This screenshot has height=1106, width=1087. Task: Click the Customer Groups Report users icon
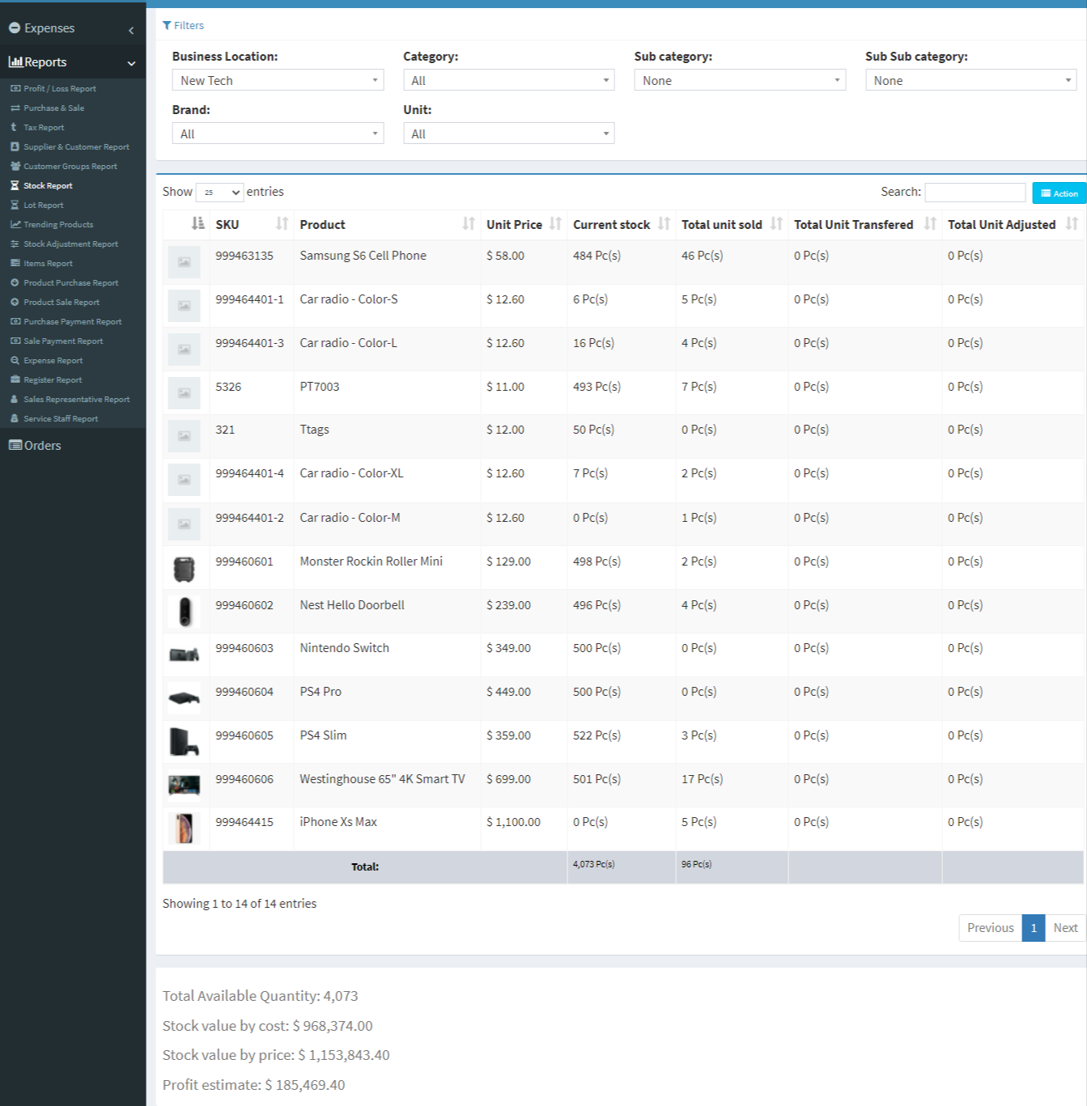click(15, 167)
